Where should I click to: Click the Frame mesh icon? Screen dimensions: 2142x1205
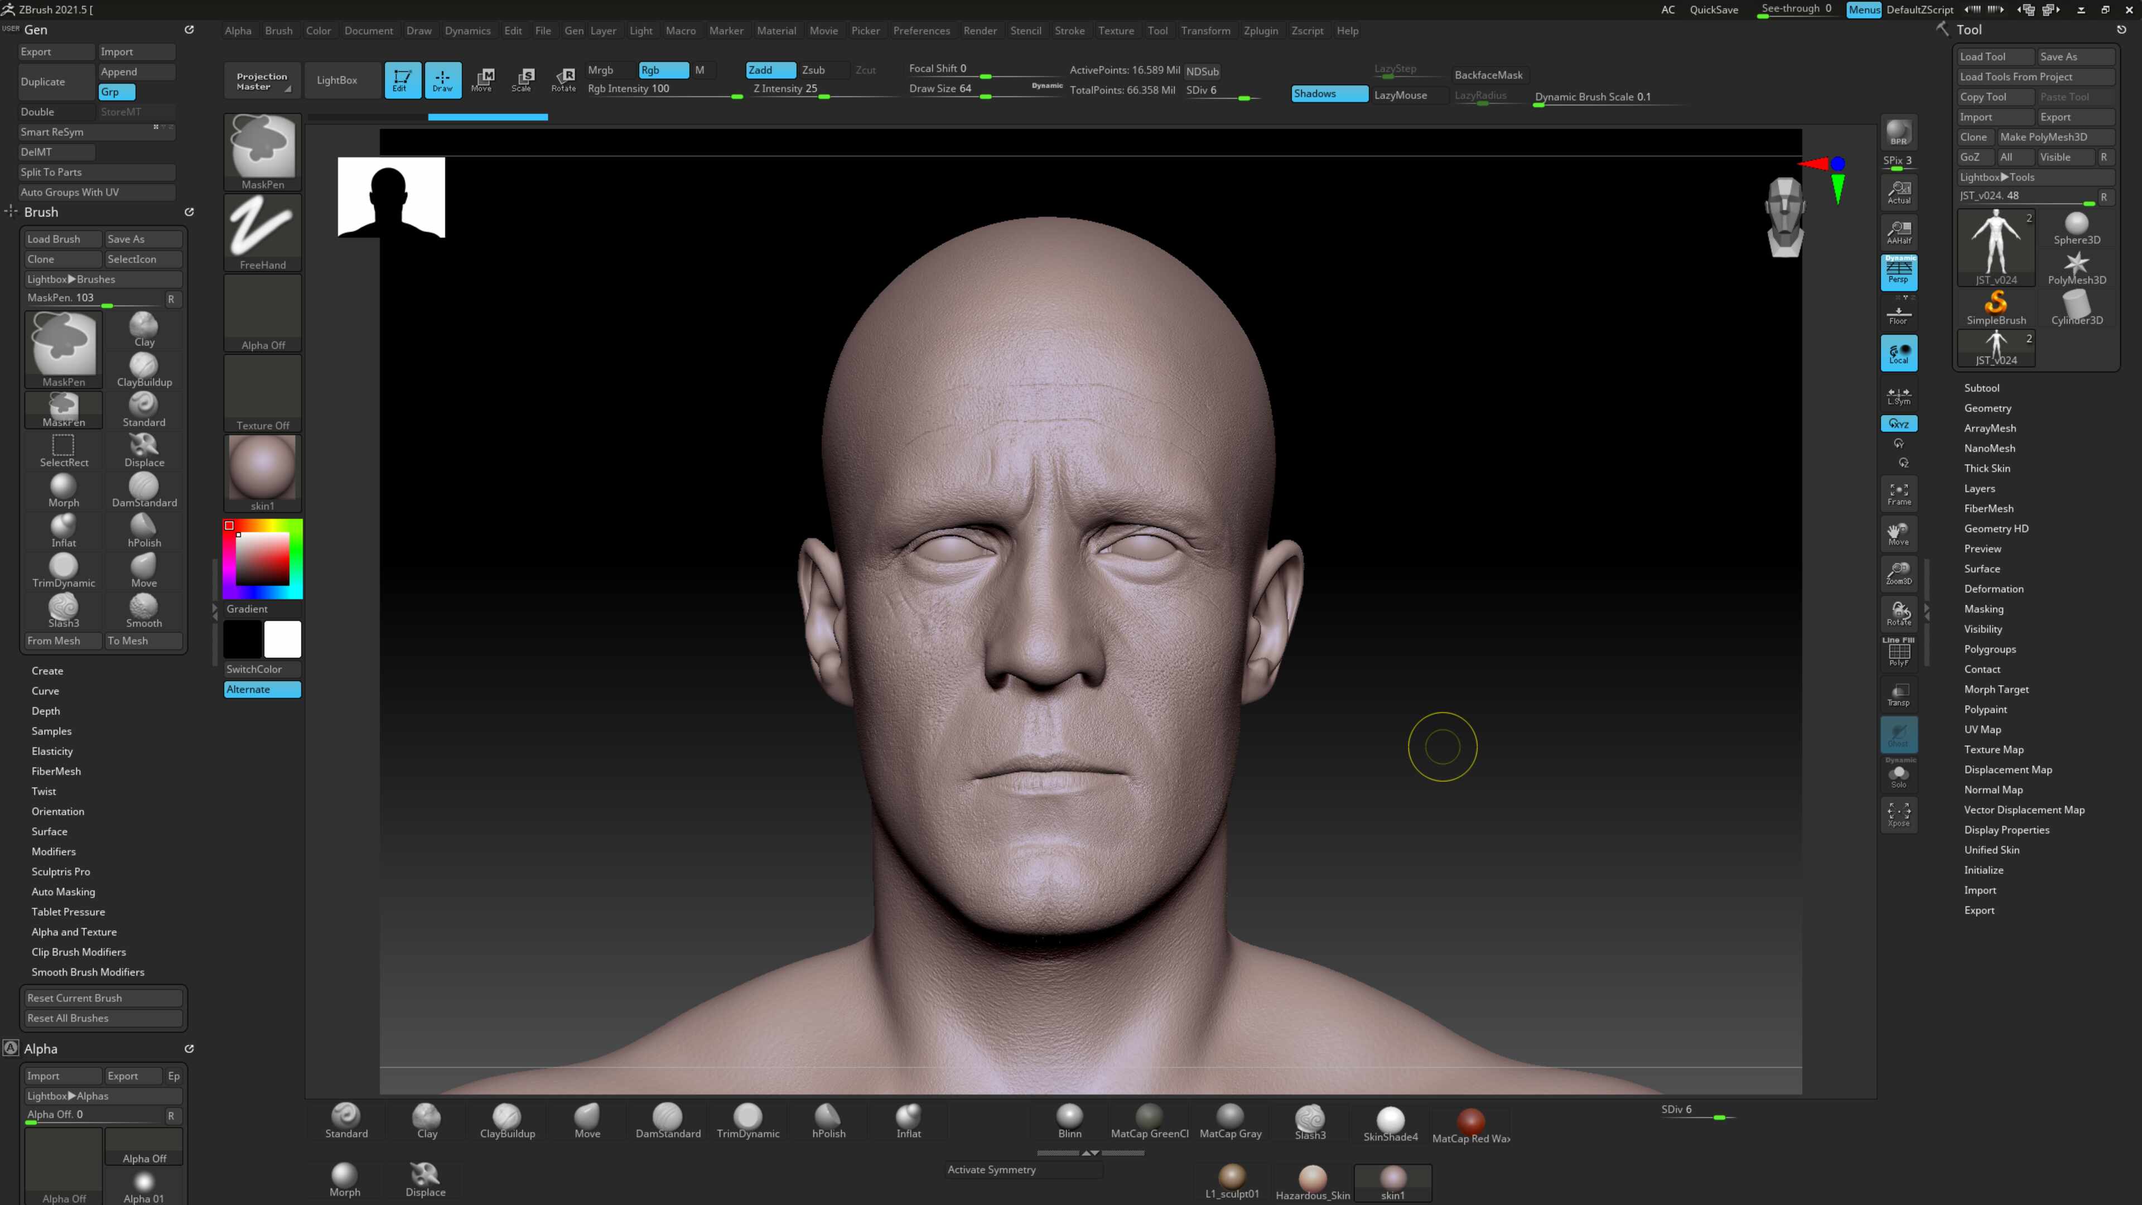[x=1898, y=494]
